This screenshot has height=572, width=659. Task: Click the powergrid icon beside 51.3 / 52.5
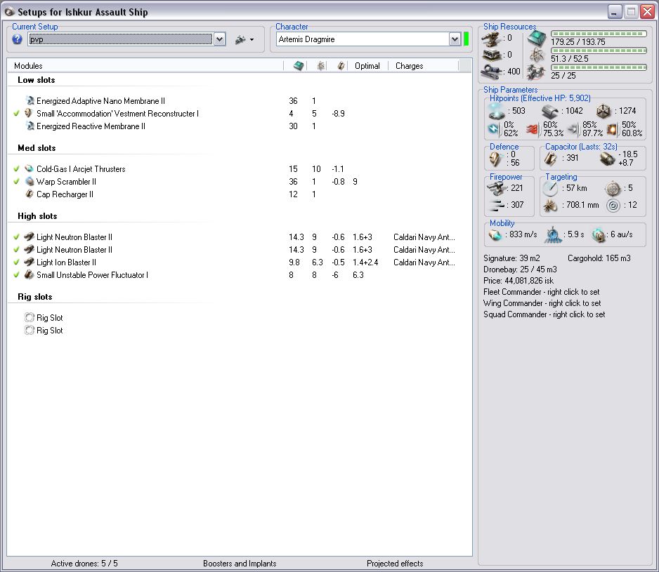pos(537,55)
